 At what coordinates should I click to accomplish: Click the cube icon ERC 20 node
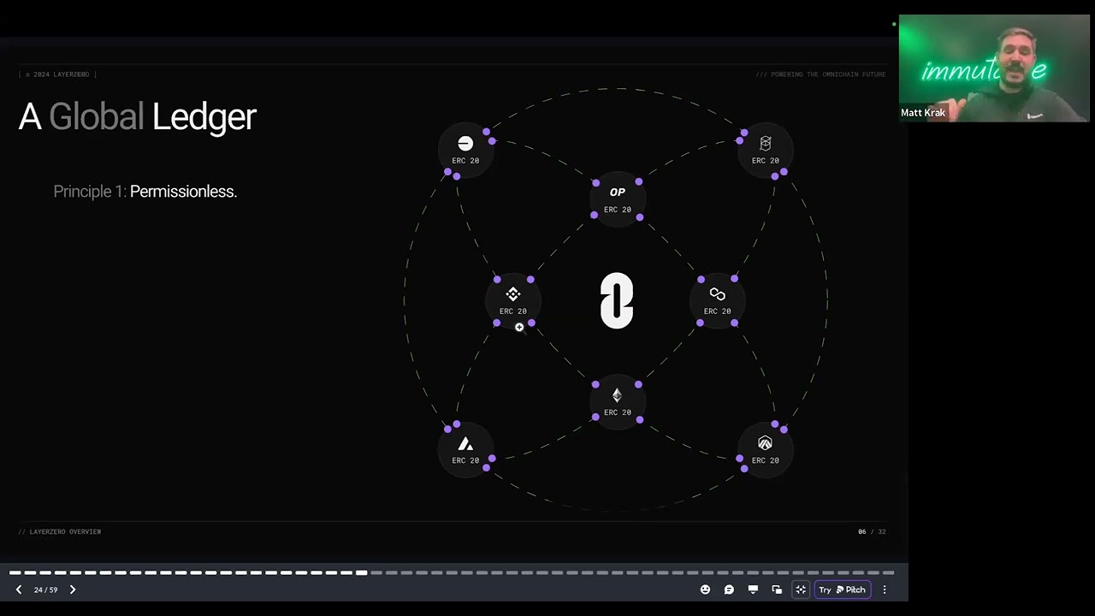pos(765,151)
